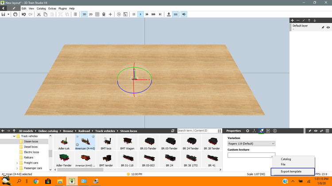Open the Properties gear settings tab
The height and width of the screenshot is (186, 332).
[247, 131]
